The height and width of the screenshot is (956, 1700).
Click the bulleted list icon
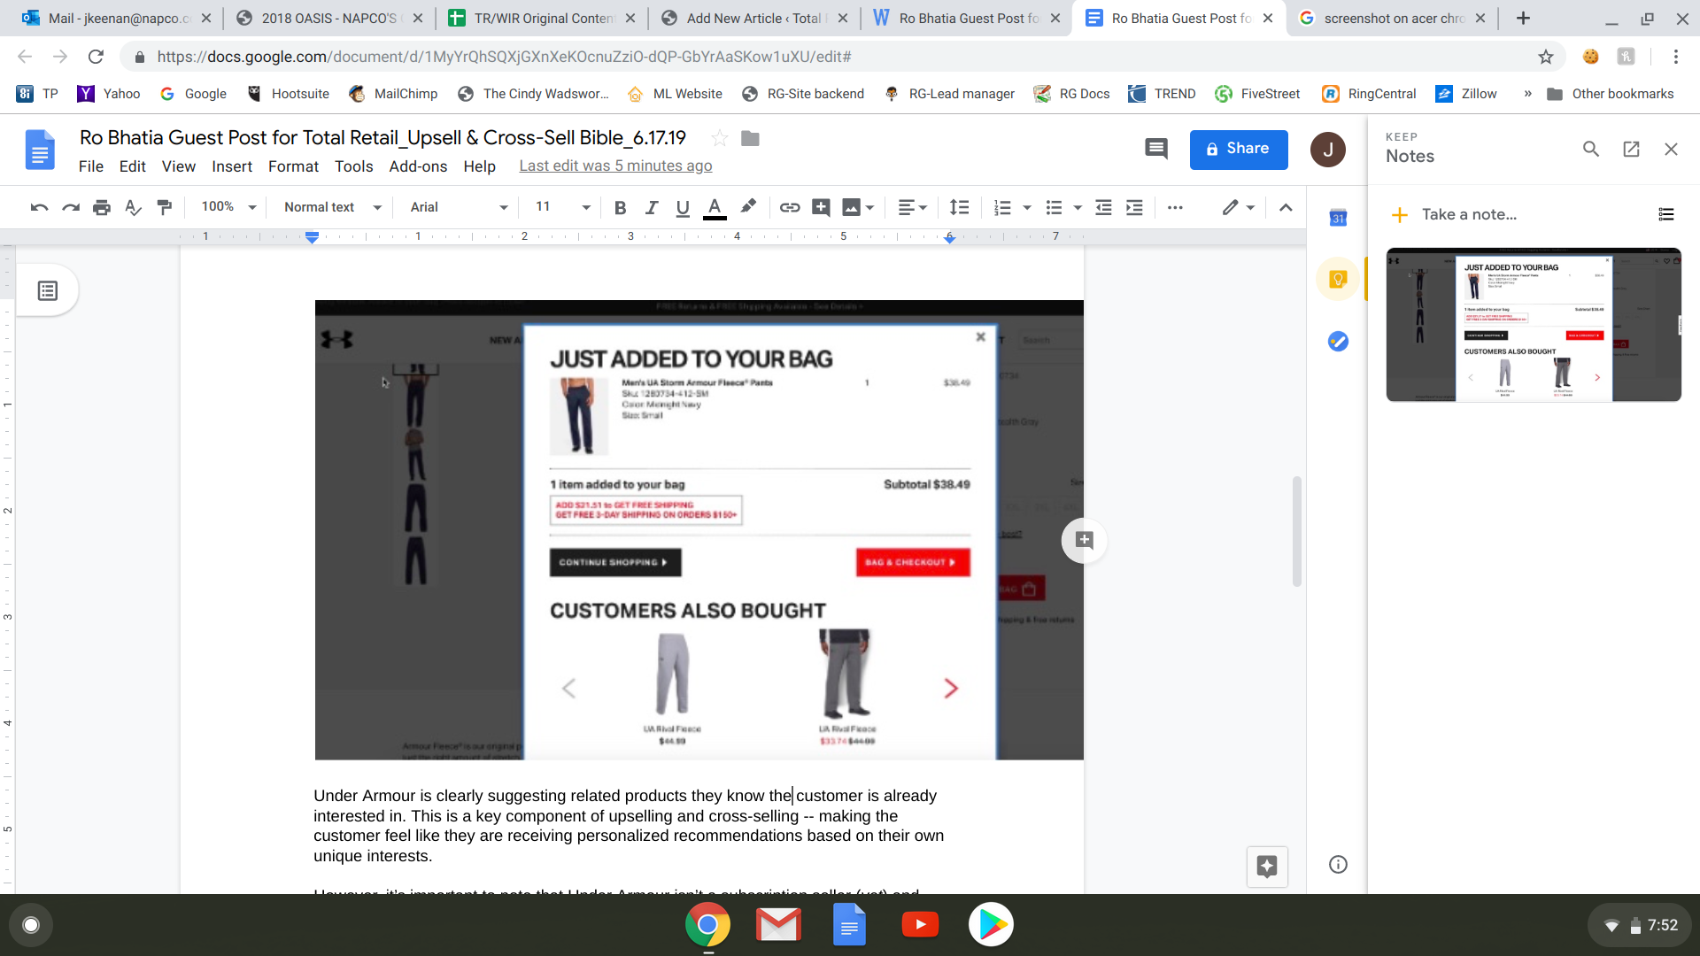point(1054,207)
